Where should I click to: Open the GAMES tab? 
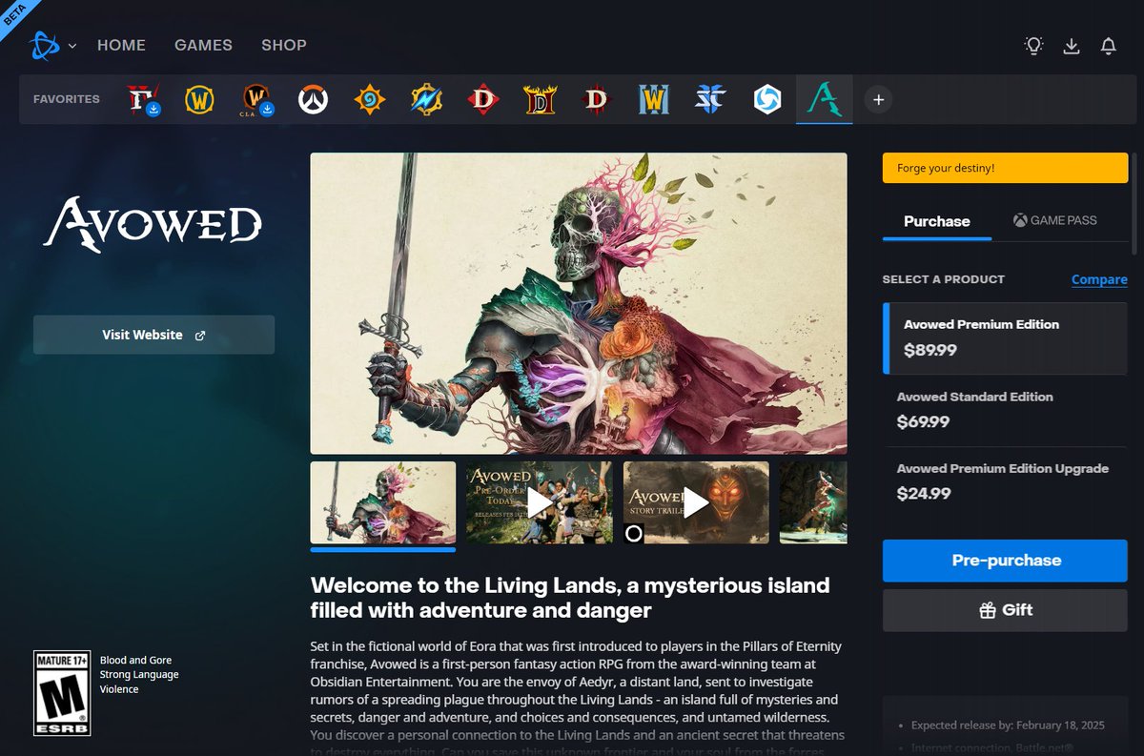(x=203, y=45)
